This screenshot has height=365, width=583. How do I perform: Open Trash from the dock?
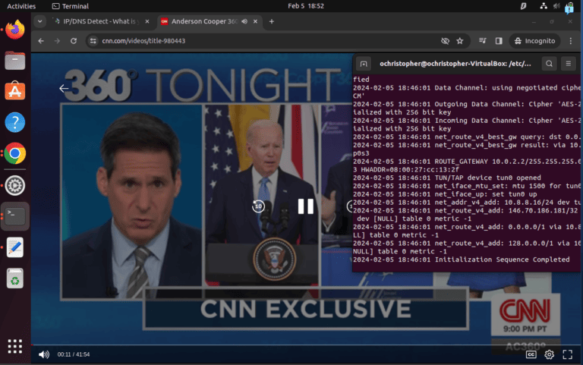tap(15, 278)
